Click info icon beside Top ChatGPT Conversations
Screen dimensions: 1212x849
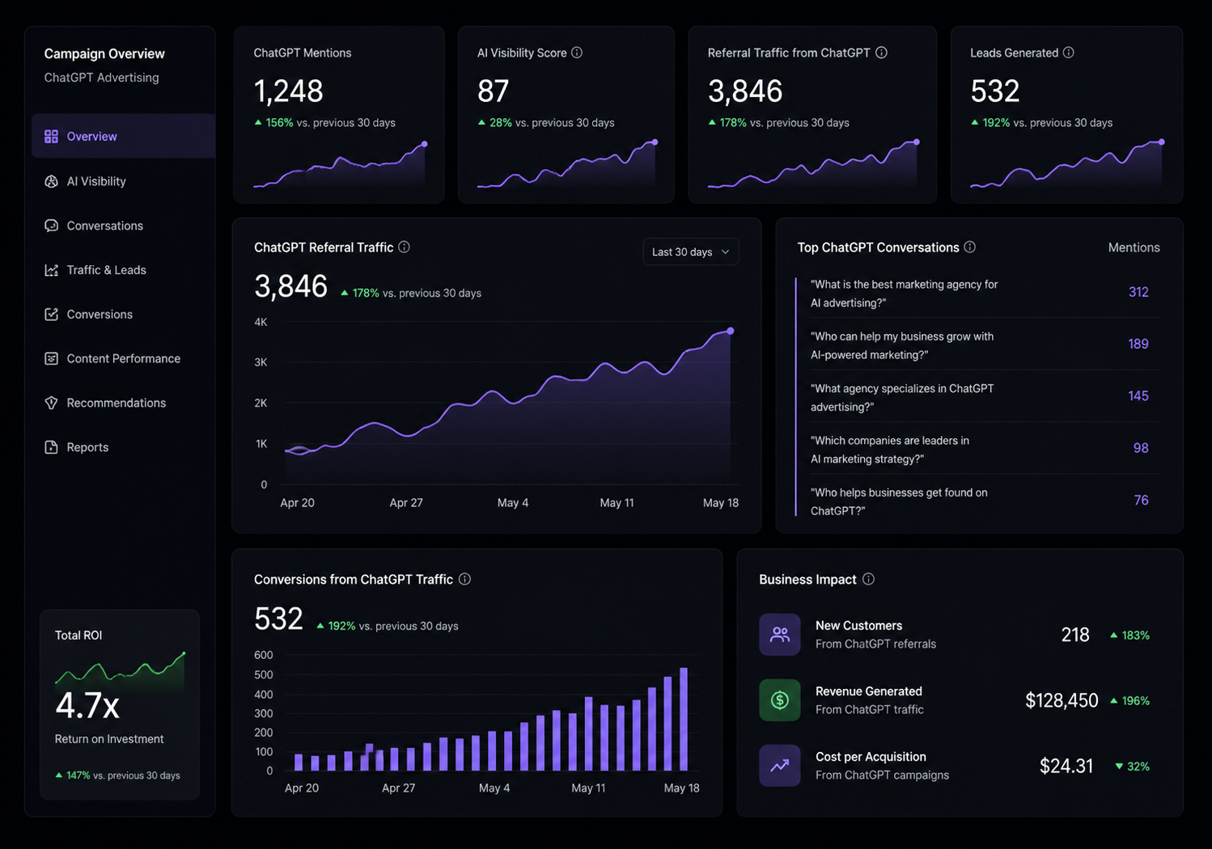970,247
